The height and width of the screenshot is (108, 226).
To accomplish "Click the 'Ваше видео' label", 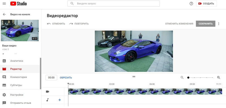I will click(9, 46).
